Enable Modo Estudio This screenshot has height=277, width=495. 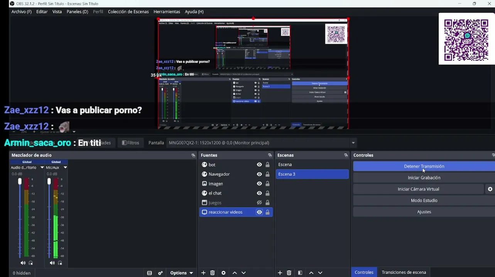coord(424,200)
